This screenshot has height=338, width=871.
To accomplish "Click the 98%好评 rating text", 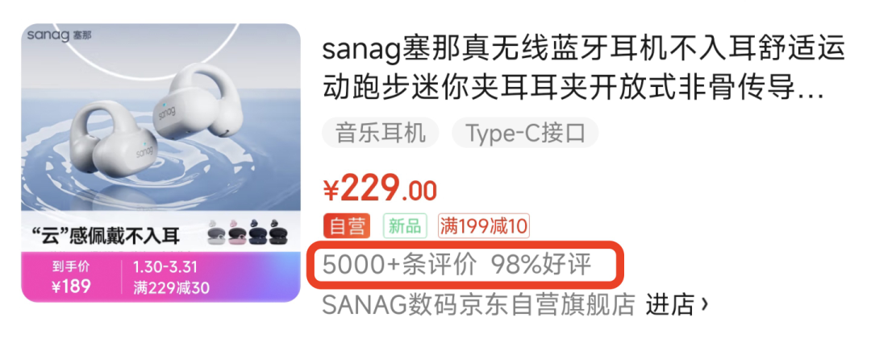I will 540,266.
